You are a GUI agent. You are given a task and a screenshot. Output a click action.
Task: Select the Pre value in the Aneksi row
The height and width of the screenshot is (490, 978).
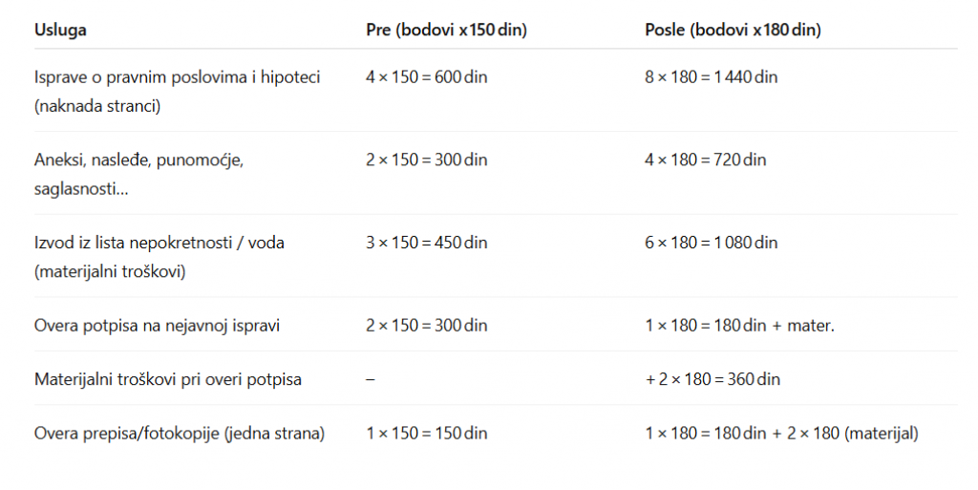click(x=426, y=160)
